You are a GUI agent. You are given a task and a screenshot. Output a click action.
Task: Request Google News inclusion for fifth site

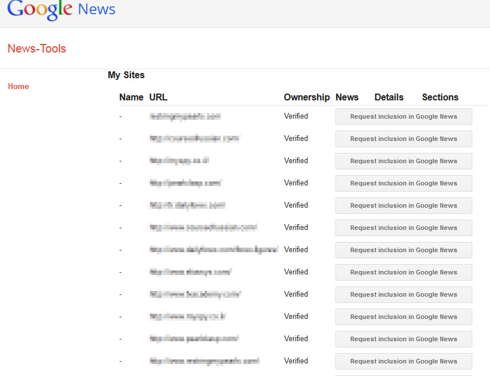(x=404, y=205)
